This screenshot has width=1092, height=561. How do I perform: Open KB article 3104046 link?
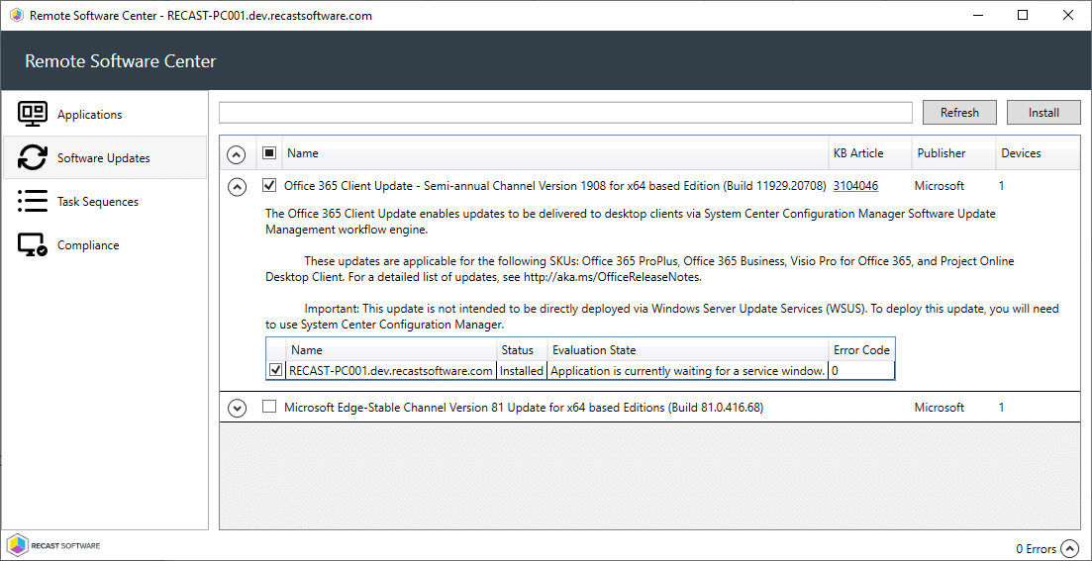(855, 186)
